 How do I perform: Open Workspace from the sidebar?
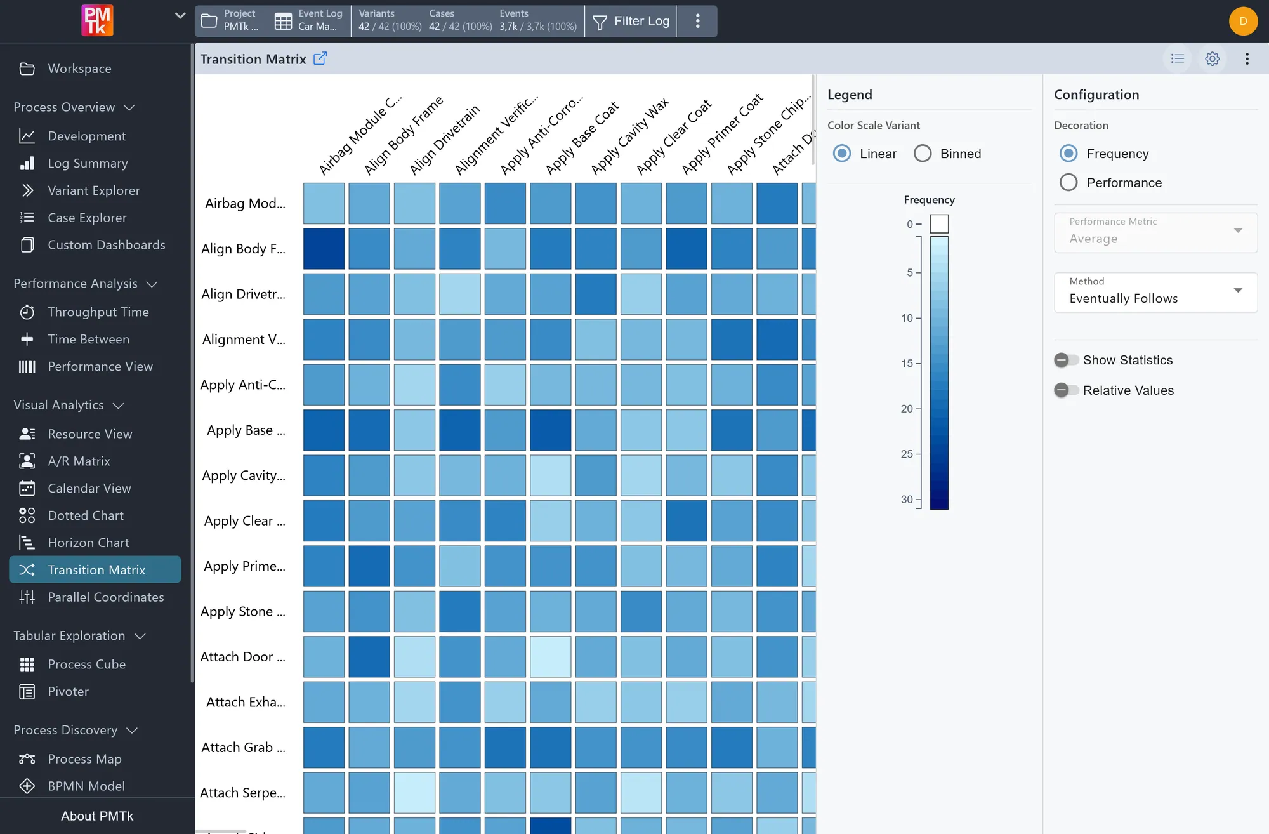pyautogui.click(x=79, y=69)
